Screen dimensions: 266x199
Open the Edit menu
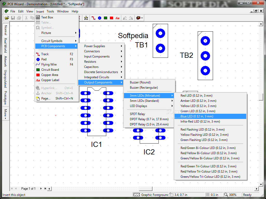[21, 11]
